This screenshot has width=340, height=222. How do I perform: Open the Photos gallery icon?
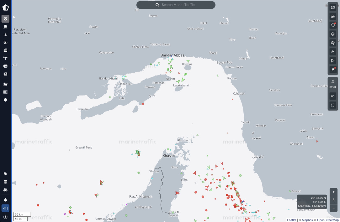(x=5, y=66)
